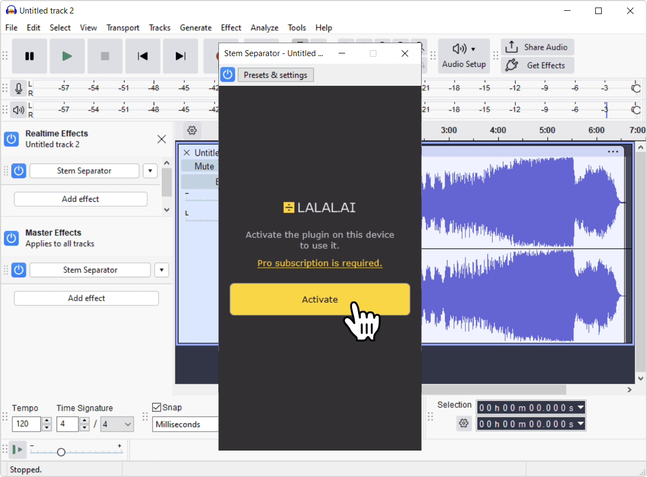Toggle Master Effects power button
The height and width of the screenshot is (477, 647).
[12, 238]
